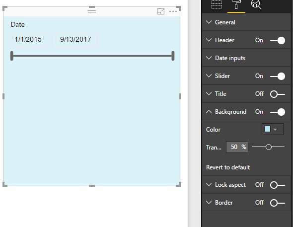Select the Format paint roller tab
Viewport: 293px width, 227px height.
pos(236,4)
